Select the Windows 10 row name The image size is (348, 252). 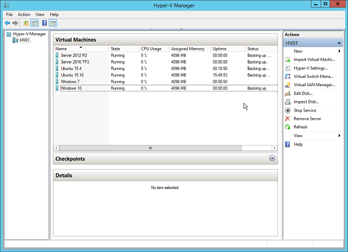pos(71,88)
